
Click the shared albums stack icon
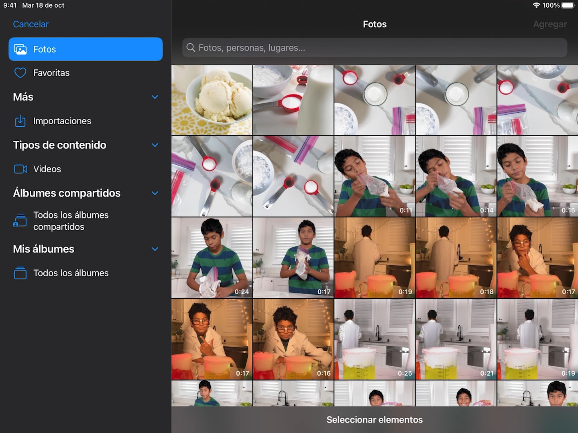pyautogui.click(x=20, y=221)
